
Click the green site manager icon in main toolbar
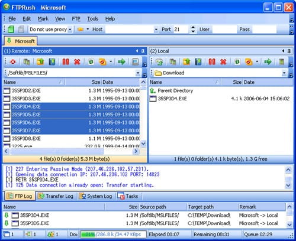pyautogui.click(x=11, y=30)
